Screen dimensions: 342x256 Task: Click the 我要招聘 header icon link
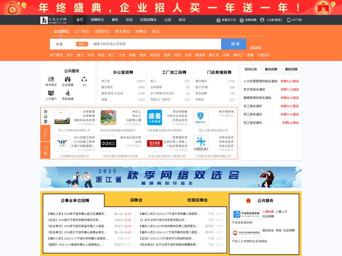click(x=248, y=20)
